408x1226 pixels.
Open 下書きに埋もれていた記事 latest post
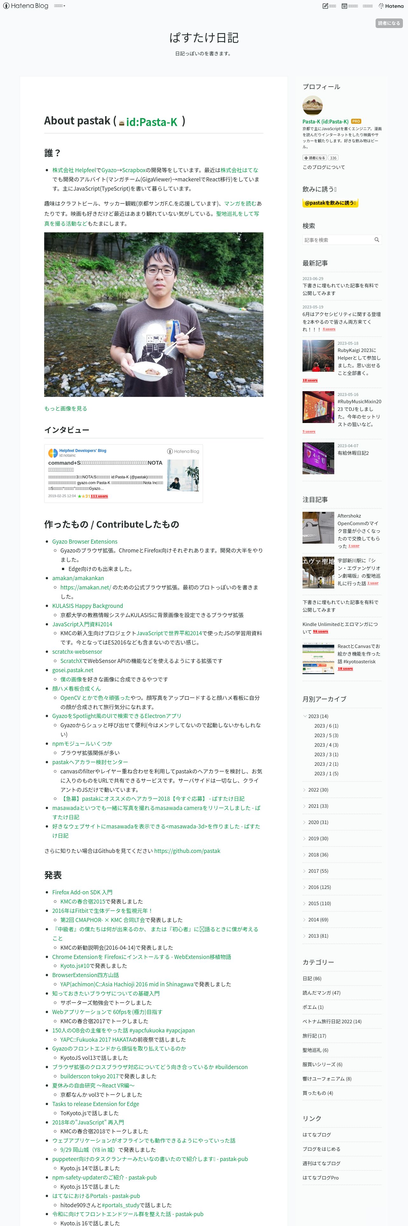point(340,289)
